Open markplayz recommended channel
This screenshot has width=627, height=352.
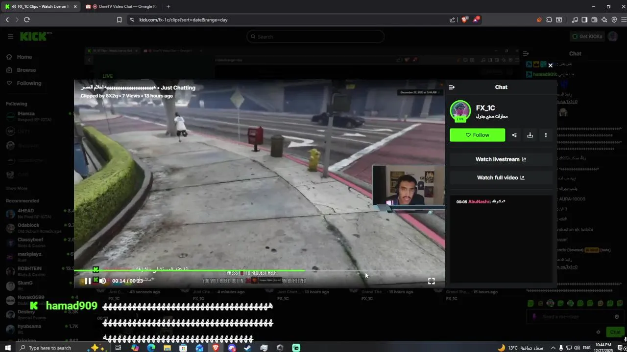(38, 257)
